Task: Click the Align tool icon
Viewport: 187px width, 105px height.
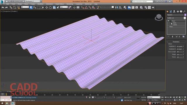Action: pyautogui.click(x=120, y=7)
